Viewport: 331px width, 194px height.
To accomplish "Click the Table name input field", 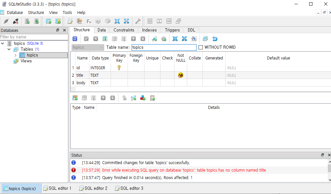I will pos(164,47).
